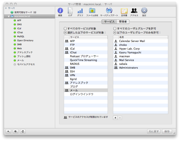Select QuickTime Streaming in services list

click(86, 60)
